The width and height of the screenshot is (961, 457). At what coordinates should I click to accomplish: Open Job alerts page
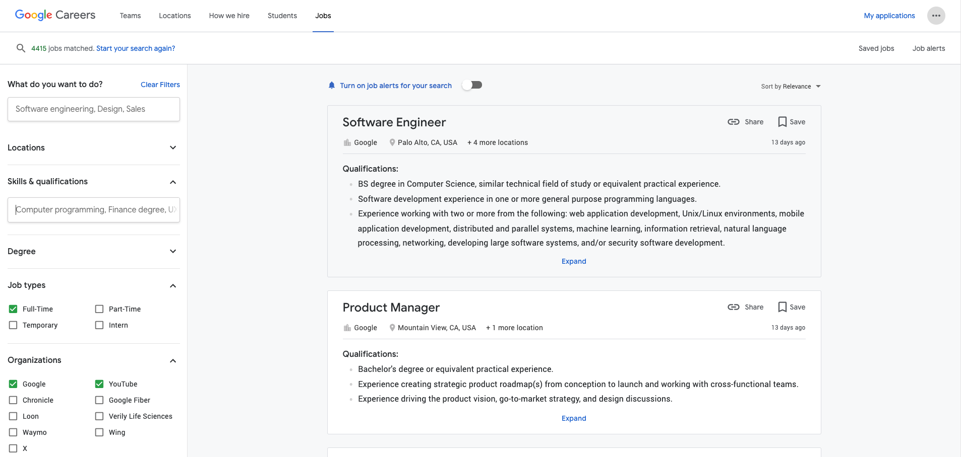[929, 48]
